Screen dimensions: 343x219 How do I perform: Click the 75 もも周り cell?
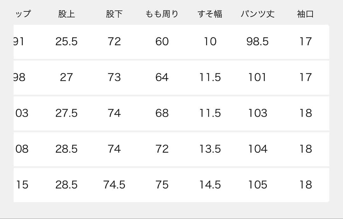tap(162, 185)
